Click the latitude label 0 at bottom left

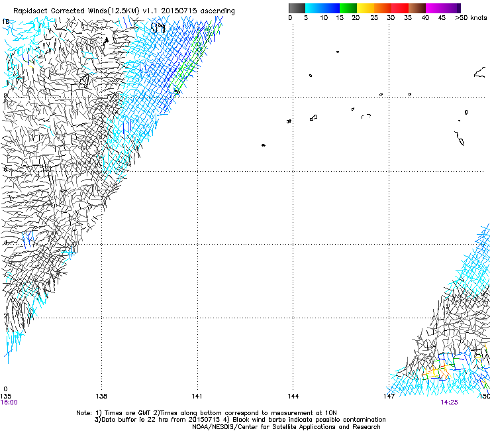5,389
